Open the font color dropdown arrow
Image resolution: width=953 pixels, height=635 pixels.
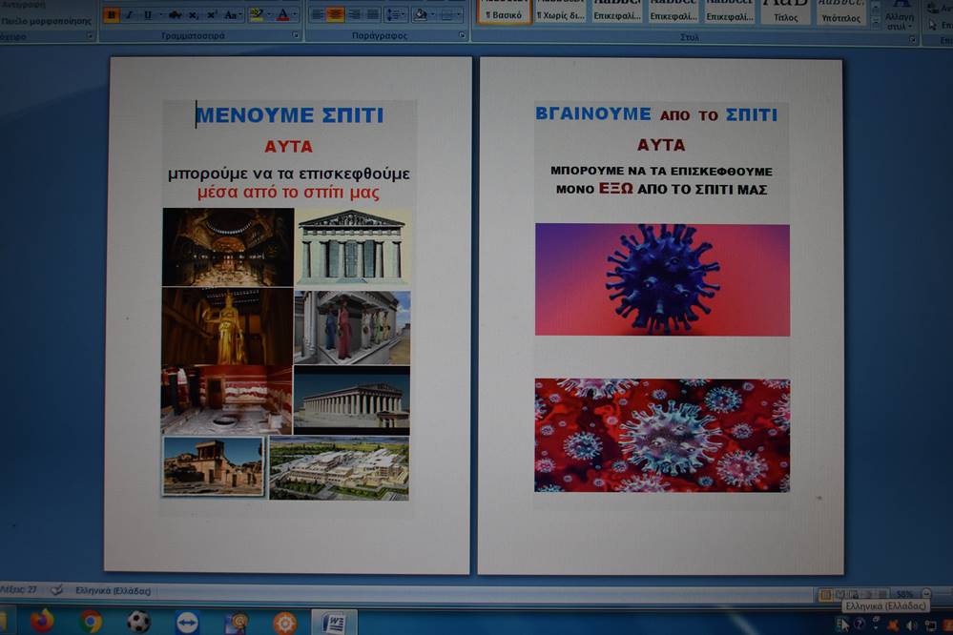295,14
